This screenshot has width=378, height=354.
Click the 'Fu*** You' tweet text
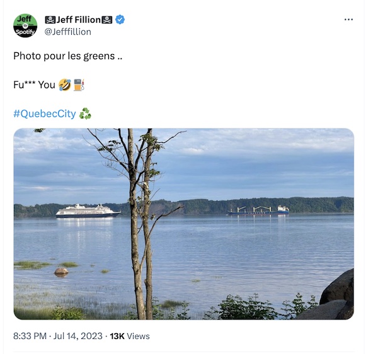coord(34,85)
